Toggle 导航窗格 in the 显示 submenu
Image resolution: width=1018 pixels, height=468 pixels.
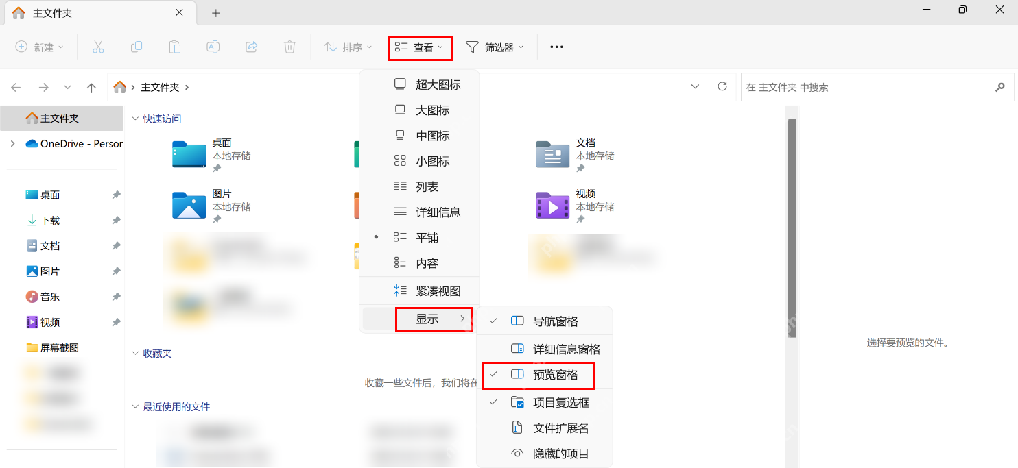[544, 321]
